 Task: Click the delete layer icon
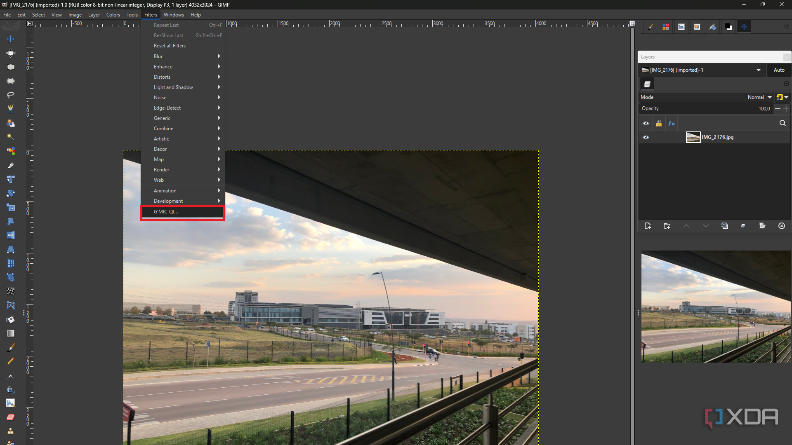click(x=782, y=226)
